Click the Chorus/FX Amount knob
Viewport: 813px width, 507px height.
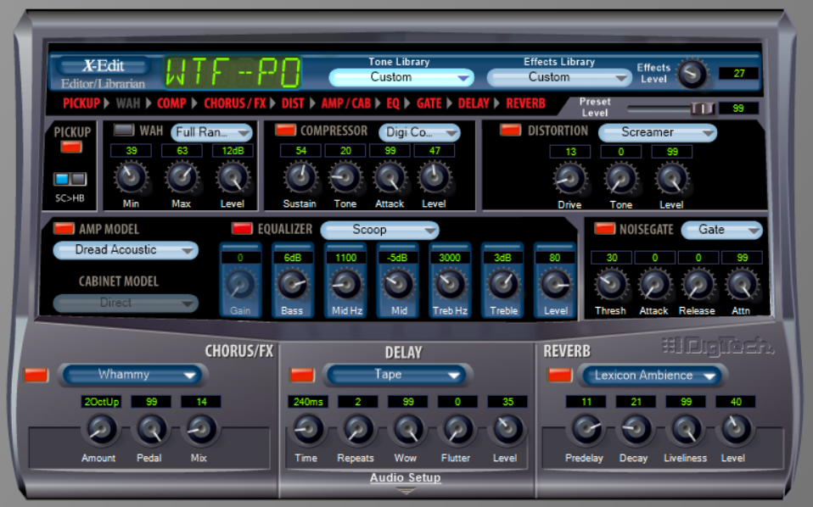[x=101, y=429]
